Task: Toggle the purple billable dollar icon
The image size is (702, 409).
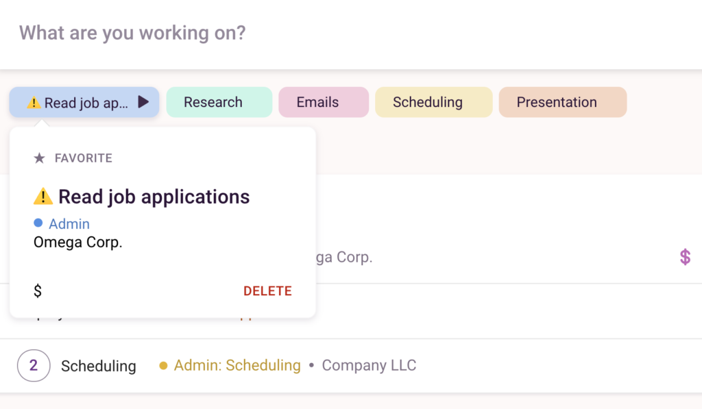Action: point(685,257)
